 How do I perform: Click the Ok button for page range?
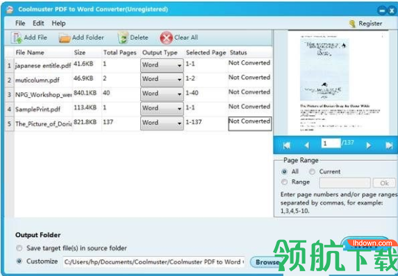pos(384,183)
